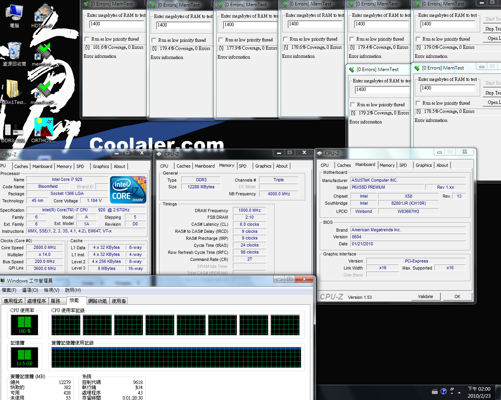Click title icon of 178.5% coverage MemTest window
501x400 pixels.
(x=417, y=68)
